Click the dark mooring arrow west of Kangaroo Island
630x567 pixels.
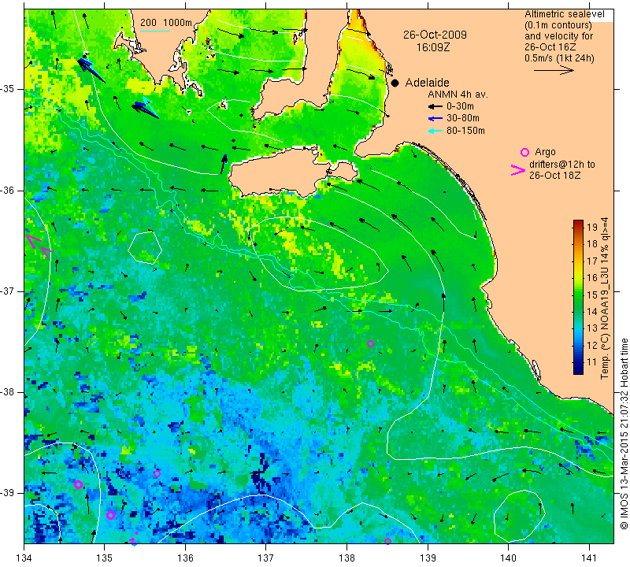224,164
